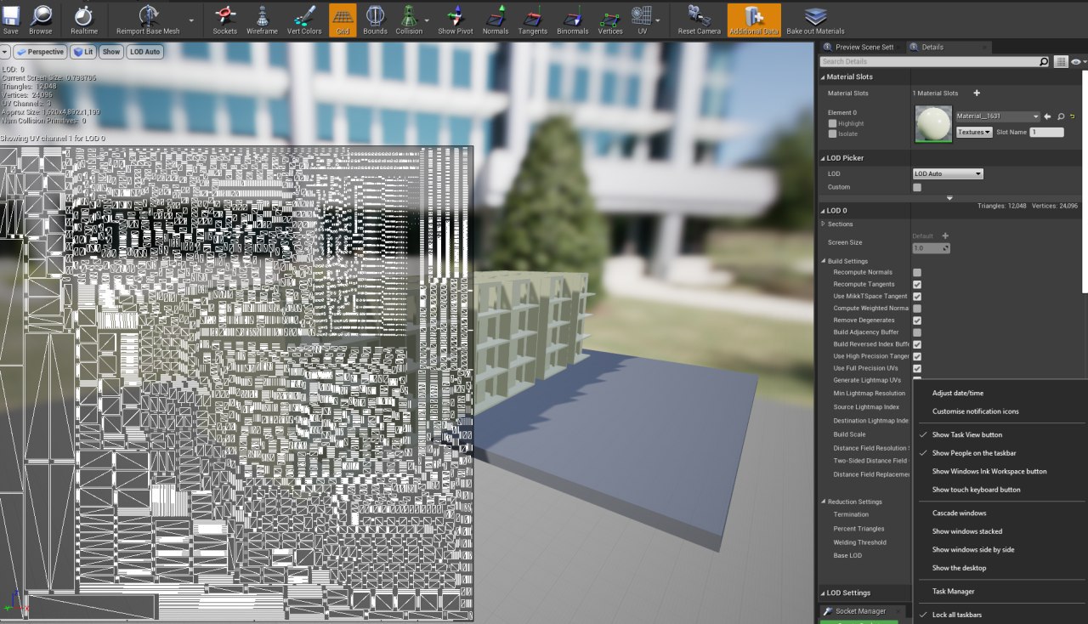
Task: Toggle Remove Degenerates checkbox
Action: click(917, 321)
